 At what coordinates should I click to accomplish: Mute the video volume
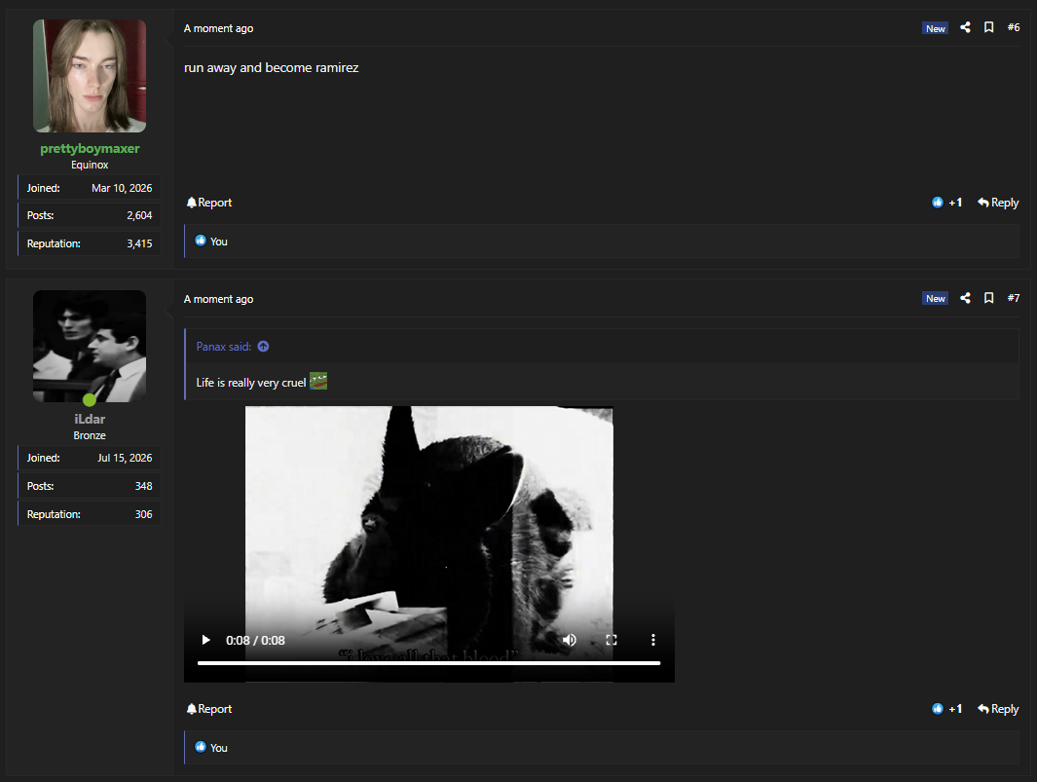point(569,640)
